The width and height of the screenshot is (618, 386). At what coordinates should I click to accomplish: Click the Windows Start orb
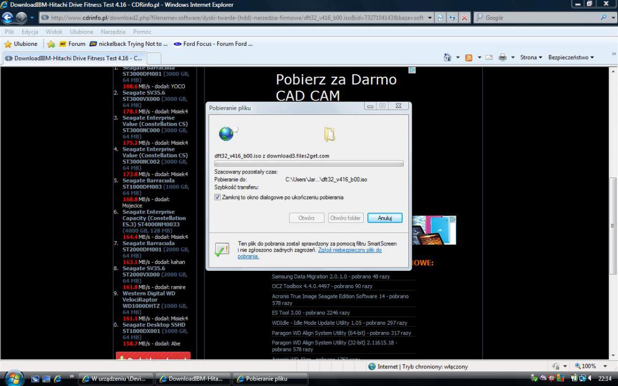click(14, 378)
